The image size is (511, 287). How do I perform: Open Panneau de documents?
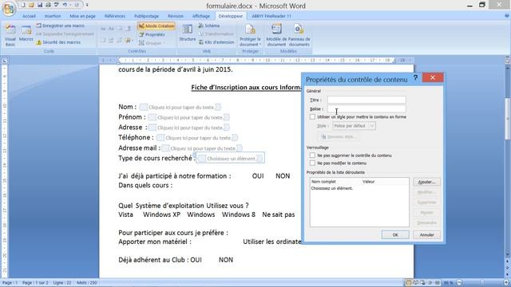pos(299,35)
